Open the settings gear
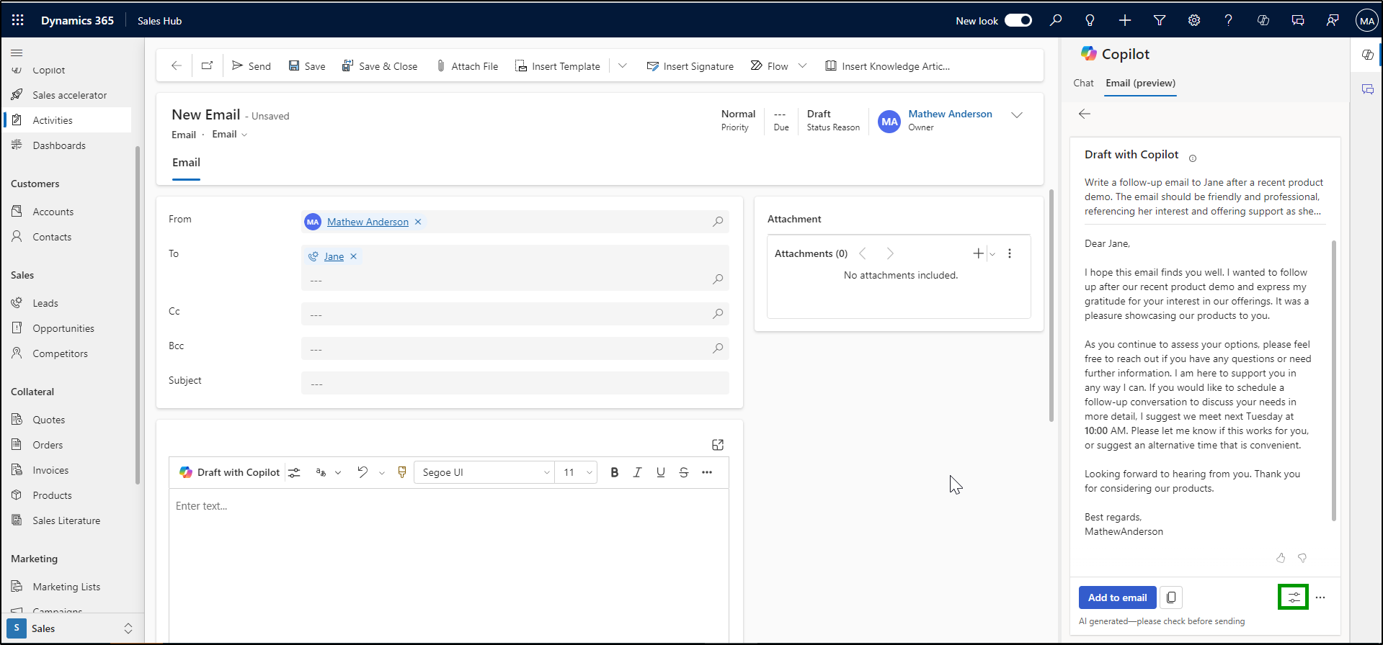This screenshot has height=645, width=1383. point(1194,20)
